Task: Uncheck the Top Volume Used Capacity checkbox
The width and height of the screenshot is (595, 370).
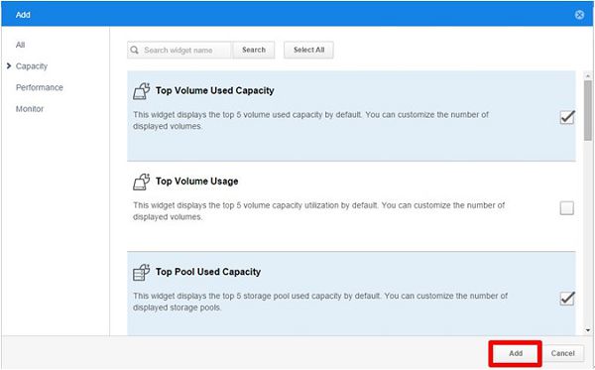Action: [x=567, y=117]
